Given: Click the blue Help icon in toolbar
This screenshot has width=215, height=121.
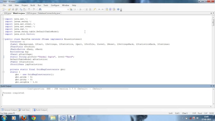Looking at the screenshot, I should 118,9.
